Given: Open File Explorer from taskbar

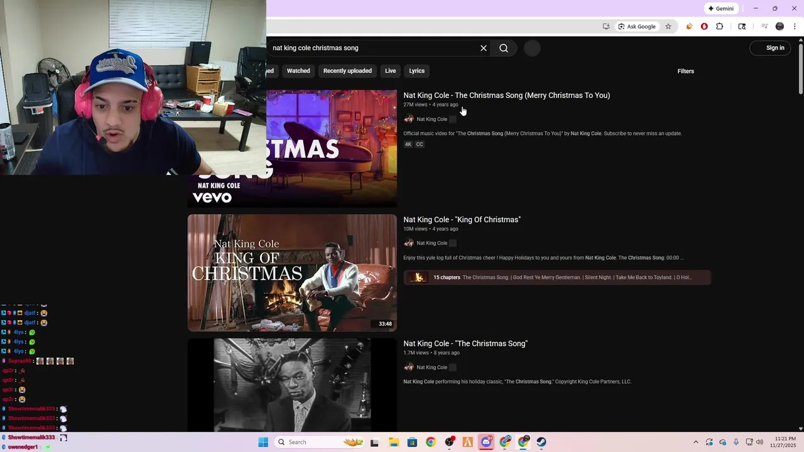Looking at the screenshot, I should point(394,442).
